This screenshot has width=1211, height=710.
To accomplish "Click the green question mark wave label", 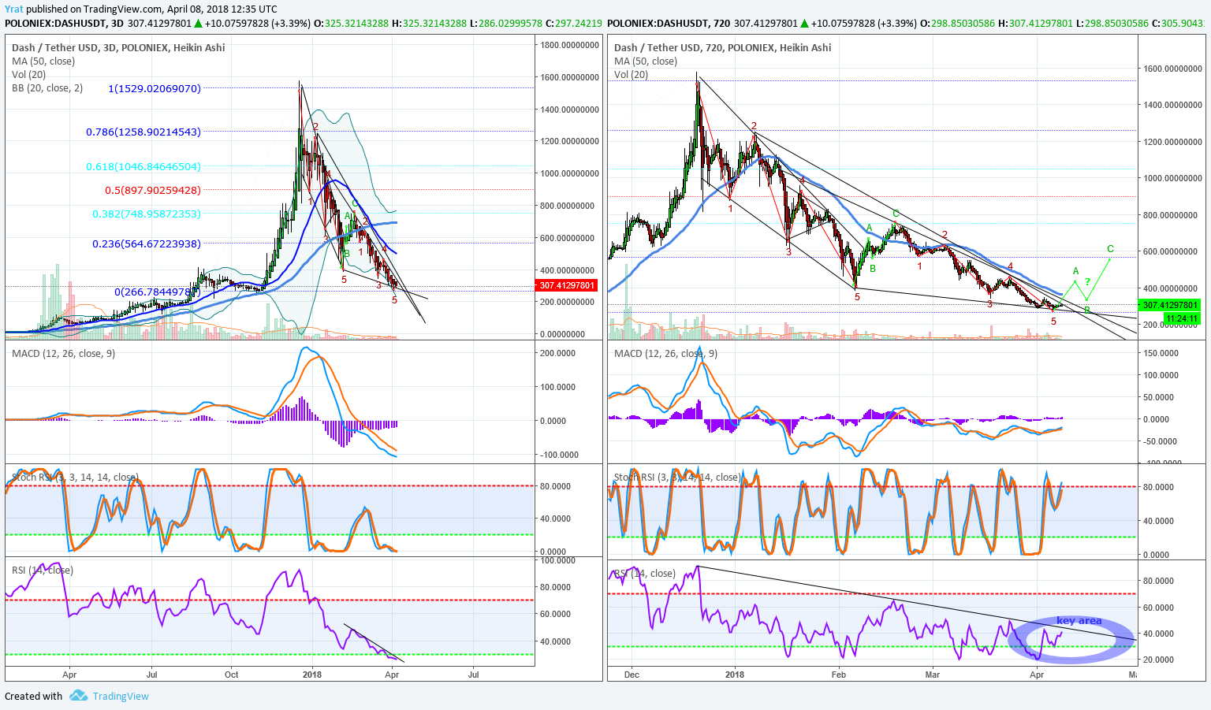I will point(1086,282).
